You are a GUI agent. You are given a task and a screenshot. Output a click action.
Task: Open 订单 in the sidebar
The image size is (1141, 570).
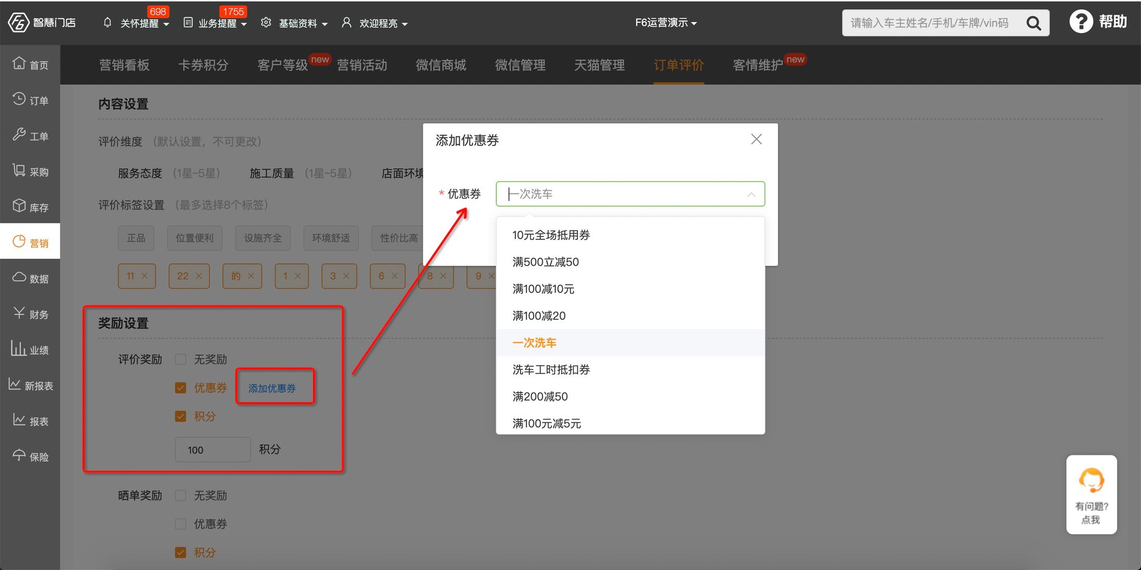pos(30,100)
